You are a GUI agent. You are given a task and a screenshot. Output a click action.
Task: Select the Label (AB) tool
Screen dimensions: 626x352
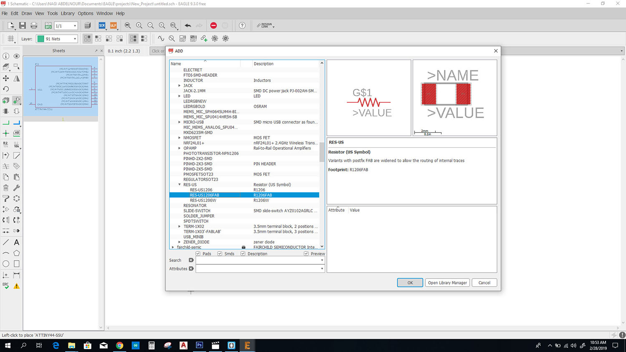(17, 133)
